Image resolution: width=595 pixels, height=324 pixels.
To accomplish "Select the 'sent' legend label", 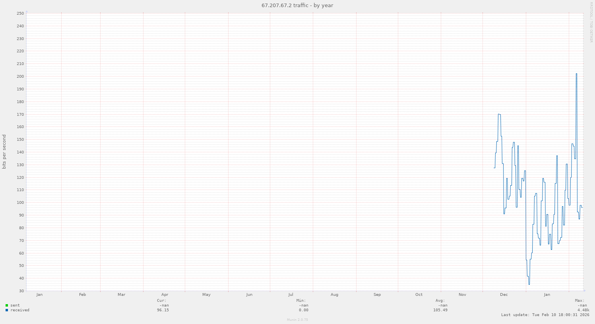I will click(15, 305).
